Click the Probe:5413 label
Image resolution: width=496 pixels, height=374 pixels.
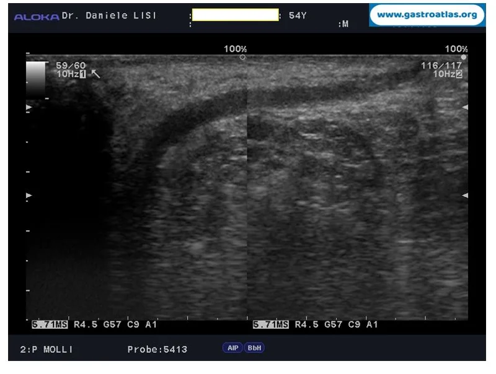tap(157, 349)
